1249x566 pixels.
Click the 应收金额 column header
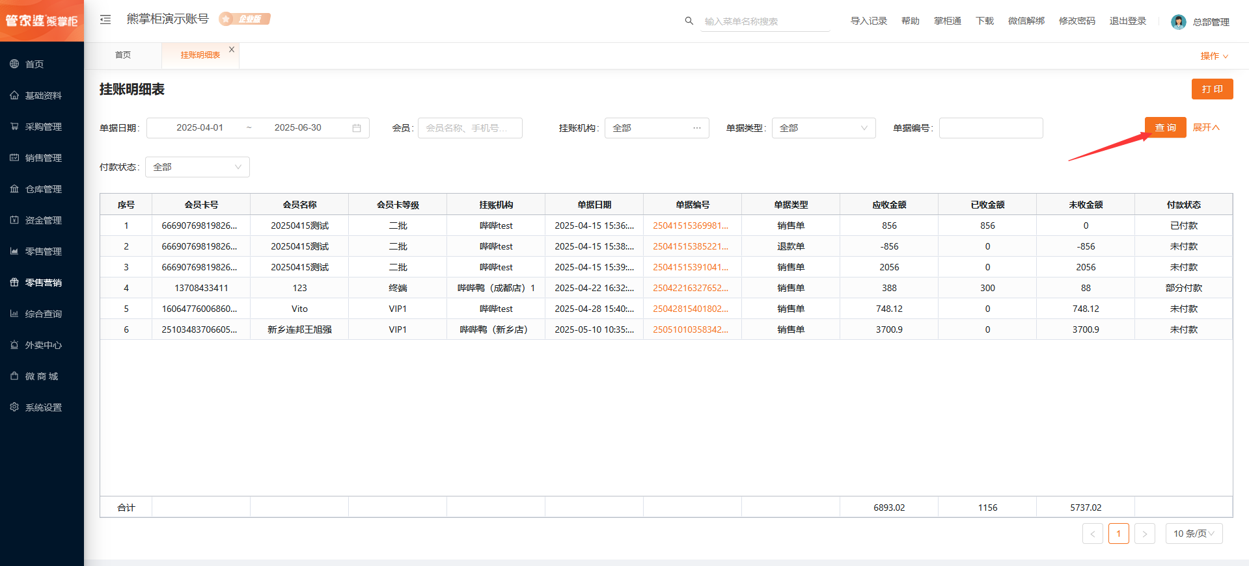pos(889,205)
